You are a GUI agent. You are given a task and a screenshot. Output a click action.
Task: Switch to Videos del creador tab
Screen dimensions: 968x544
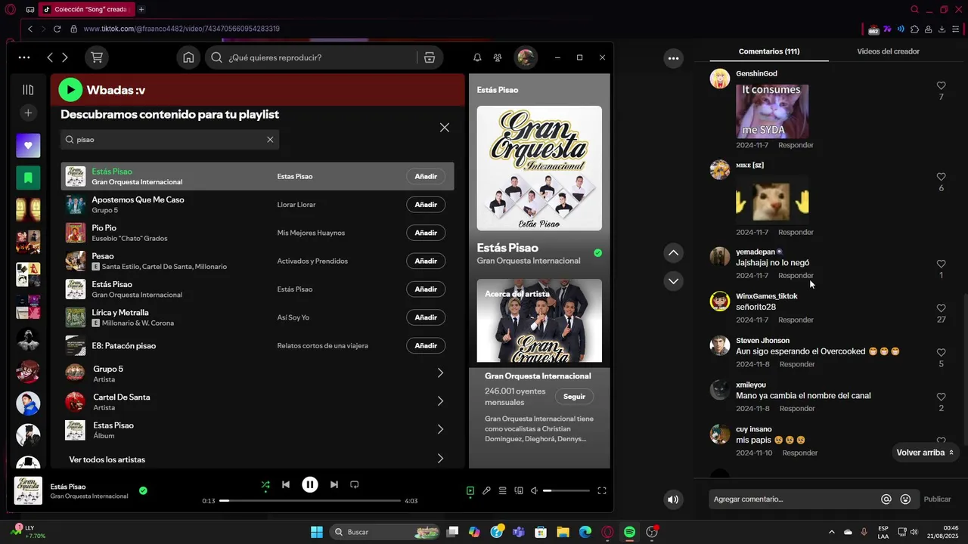click(888, 51)
